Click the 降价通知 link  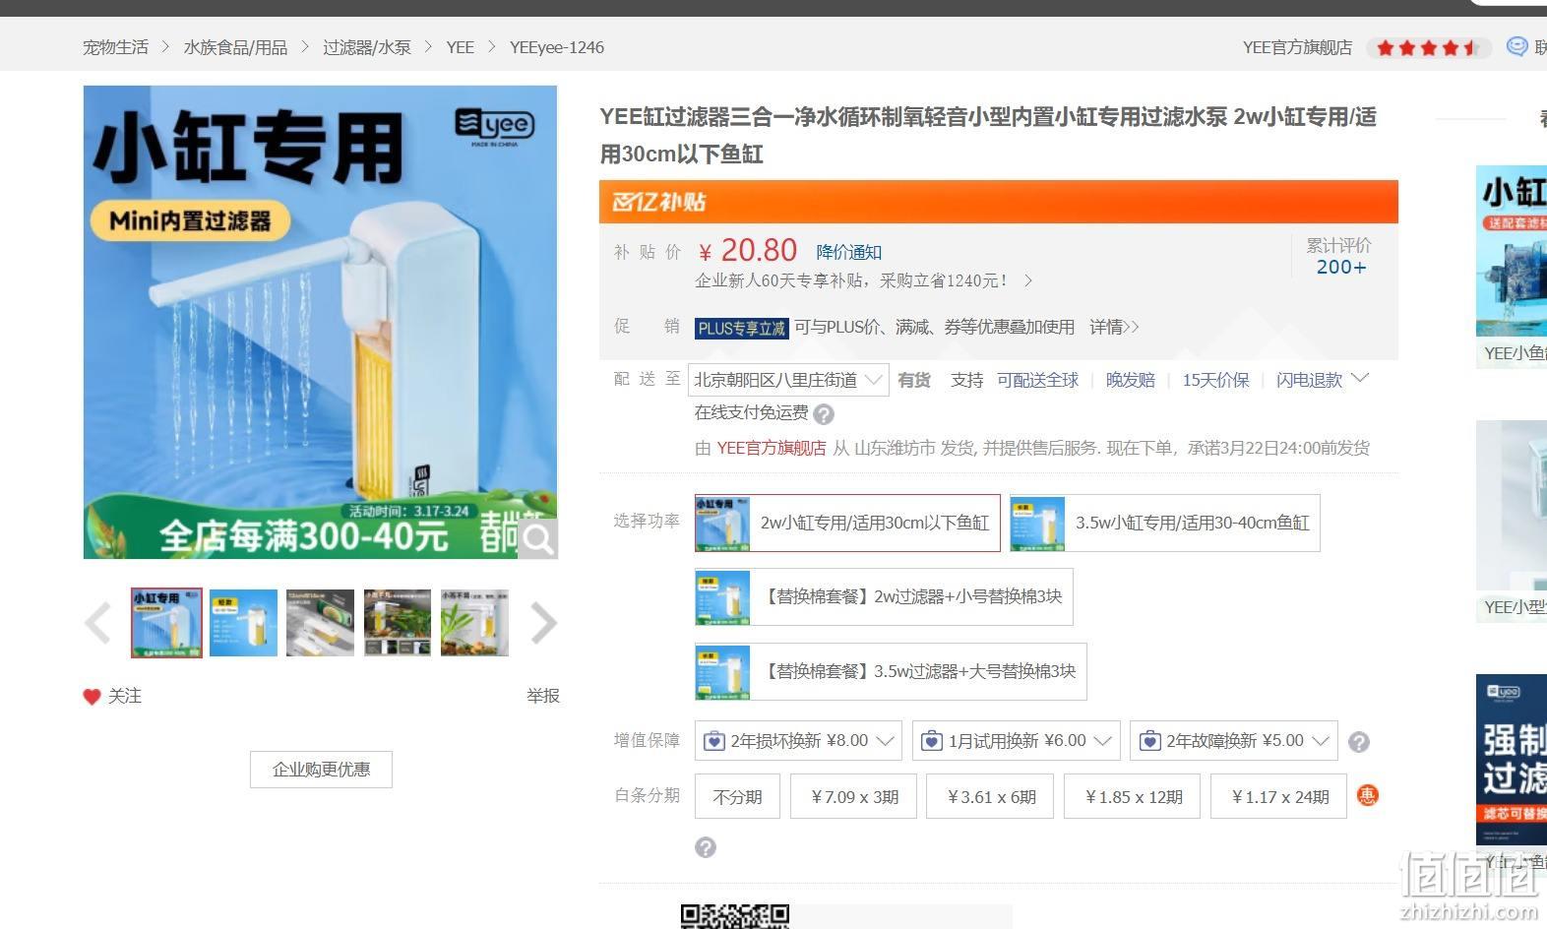[x=848, y=253]
